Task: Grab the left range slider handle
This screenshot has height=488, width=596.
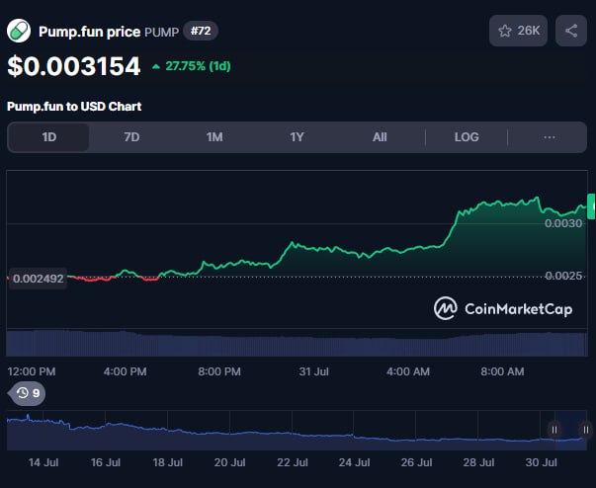Action: point(554,430)
